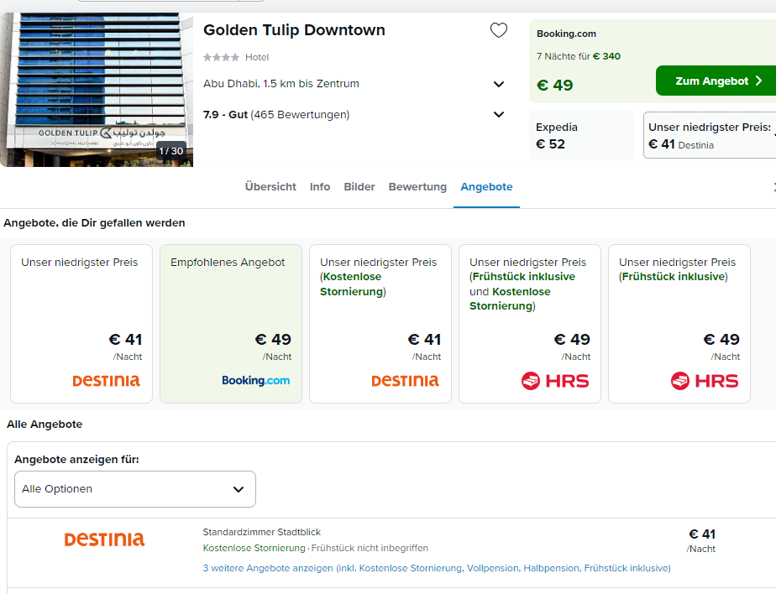Click HRS logo in breakfast and cancellation card
The image size is (776, 594).
click(555, 381)
